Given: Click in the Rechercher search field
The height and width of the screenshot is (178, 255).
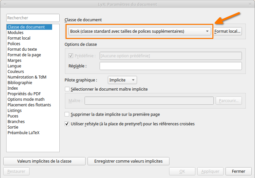Looking at the screenshot, I should [x=33, y=18].
